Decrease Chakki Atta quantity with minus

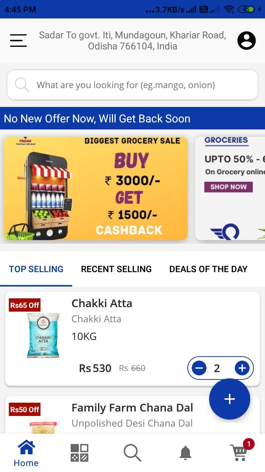tap(199, 368)
